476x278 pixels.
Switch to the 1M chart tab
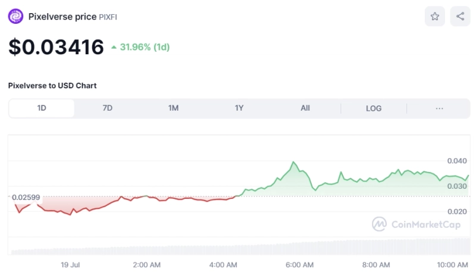(x=173, y=108)
